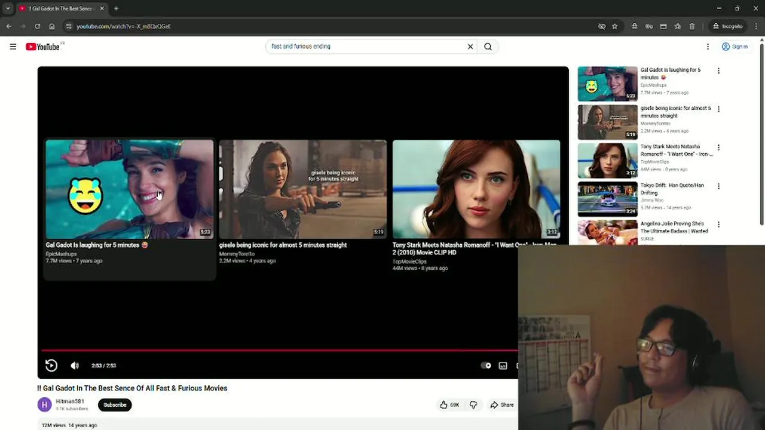Bookmark this page with the star icon
The image size is (765, 430).
click(x=614, y=26)
